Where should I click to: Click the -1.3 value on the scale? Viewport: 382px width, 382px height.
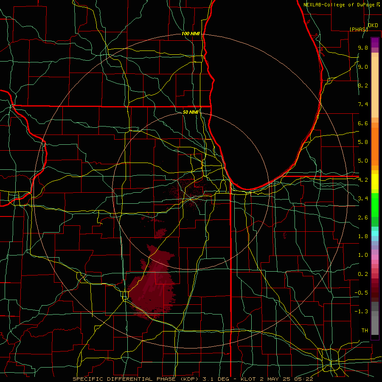point(361,312)
